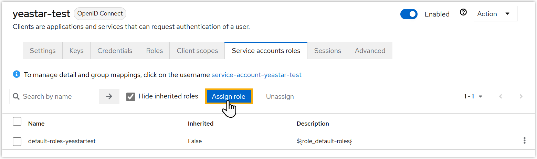
Task: Expand the 1-1 pagination dropdown
Action: point(473,97)
